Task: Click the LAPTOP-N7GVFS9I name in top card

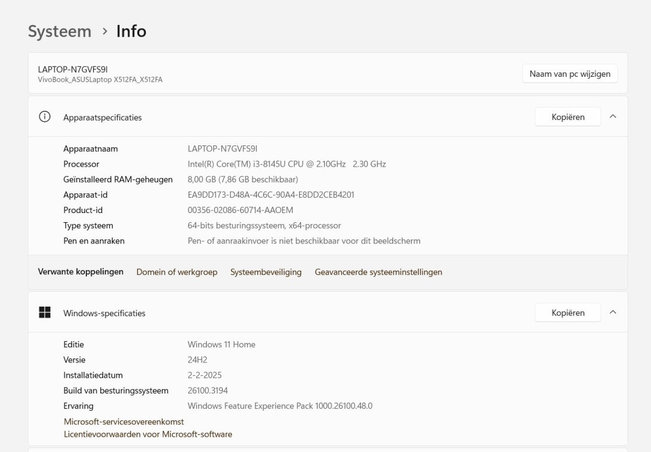Action: (73, 69)
